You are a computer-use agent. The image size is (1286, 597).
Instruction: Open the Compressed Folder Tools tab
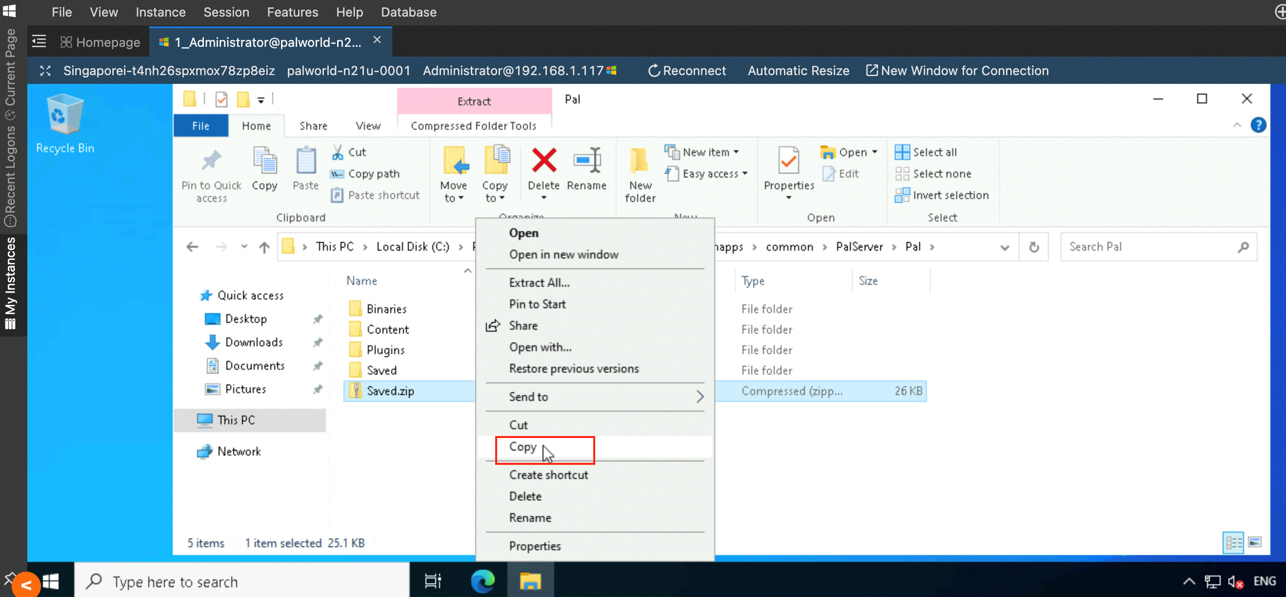473,126
